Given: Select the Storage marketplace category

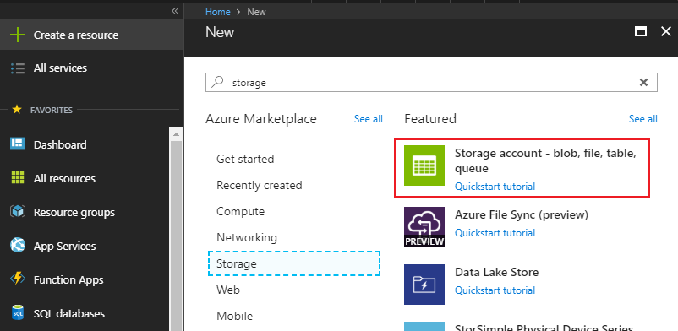Looking at the screenshot, I should point(294,263).
